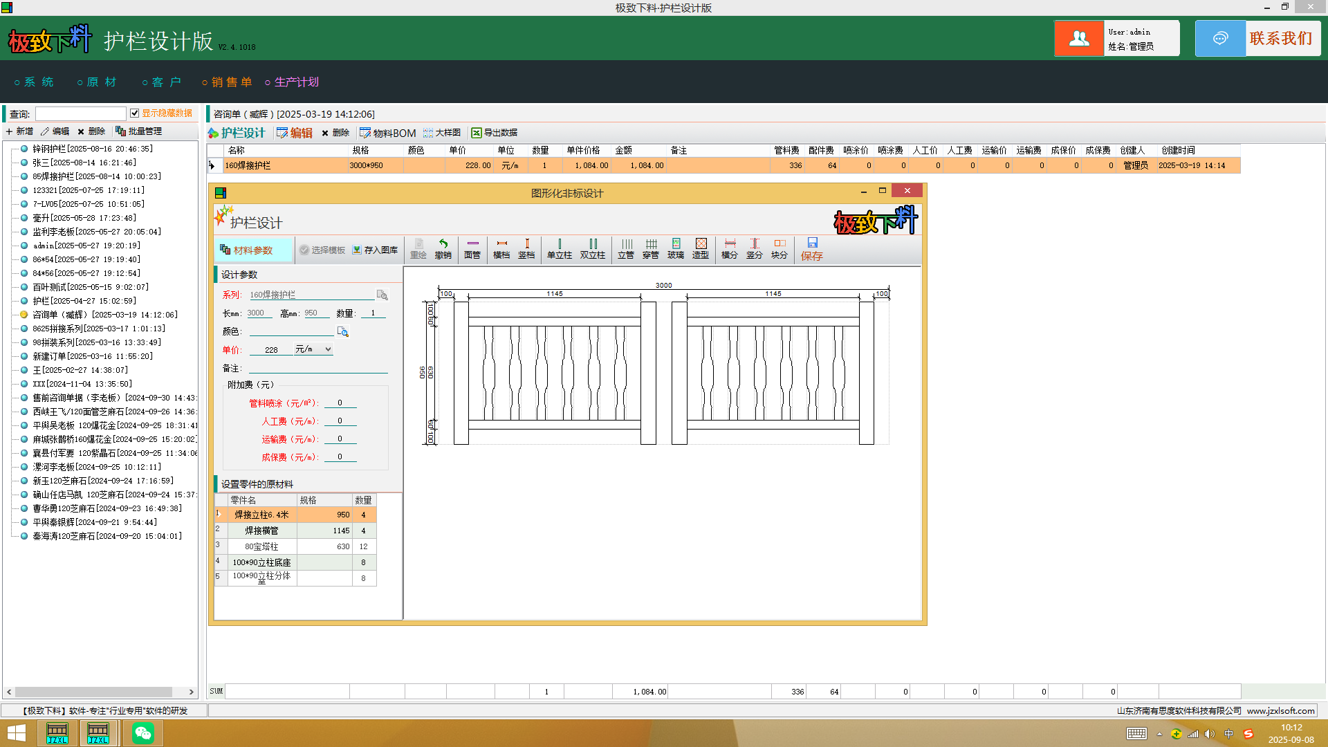Select the 双立柱 tool
Viewport: 1328px width, 747px height.
[593, 249]
